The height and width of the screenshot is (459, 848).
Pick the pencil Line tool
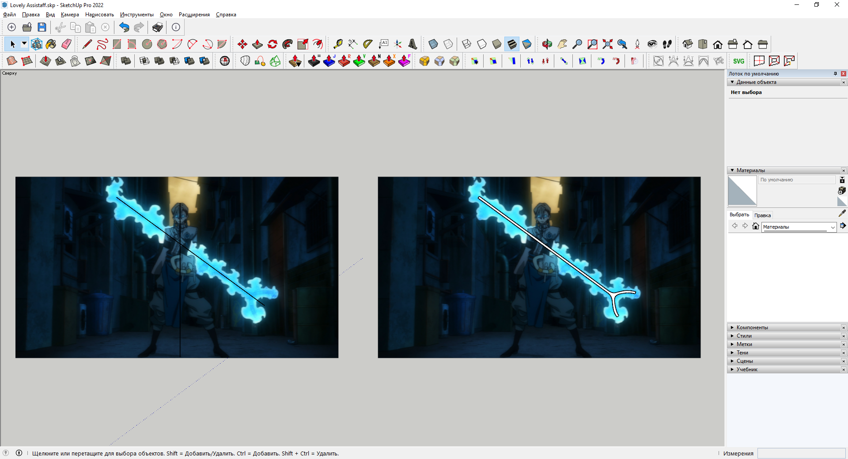coord(87,44)
